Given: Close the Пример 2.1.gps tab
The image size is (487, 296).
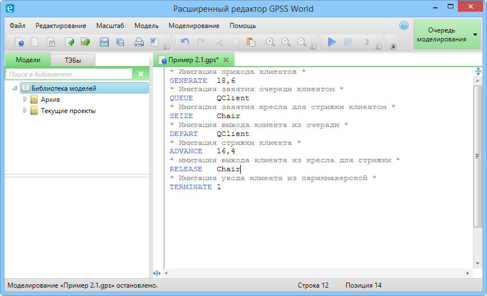Looking at the screenshot, I should click(226, 60).
